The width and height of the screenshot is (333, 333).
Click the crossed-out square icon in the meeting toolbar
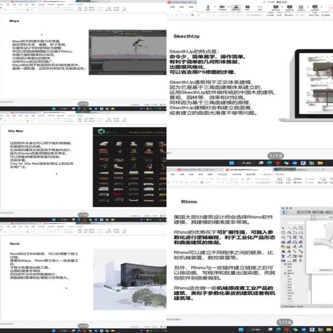[301, 7]
